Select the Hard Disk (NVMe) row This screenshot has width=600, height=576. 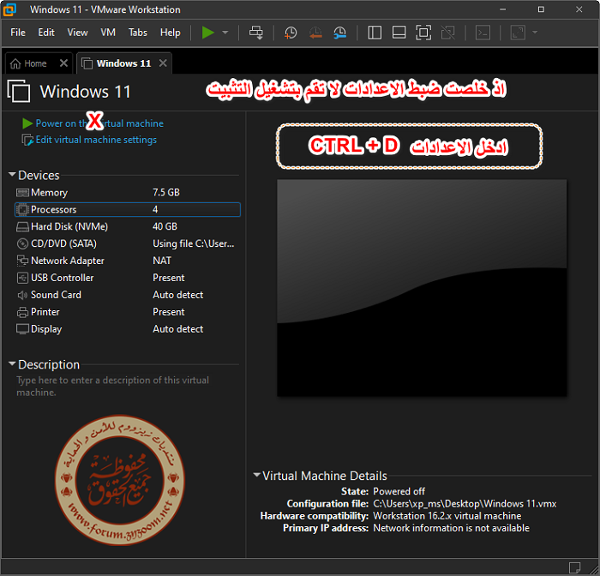click(x=128, y=226)
